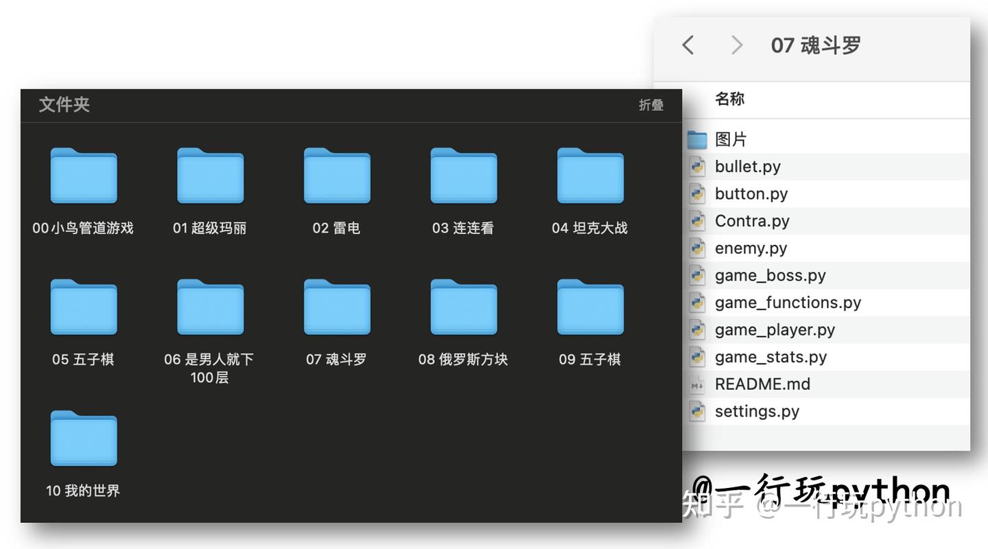The width and height of the screenshot is (988, 549).
Task: Select the game_boss.py file
Action: click(x=770, y=275)
